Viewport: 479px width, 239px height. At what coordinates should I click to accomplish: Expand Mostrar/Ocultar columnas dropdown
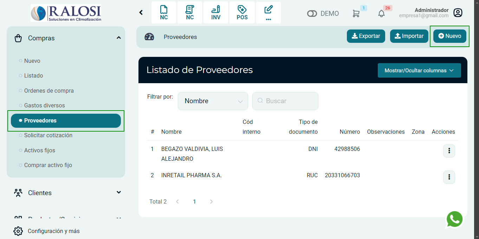pos(419,71)
